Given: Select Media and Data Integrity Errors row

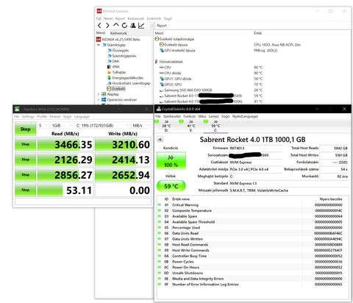Looking at the screenshot, I should (252, 279).
